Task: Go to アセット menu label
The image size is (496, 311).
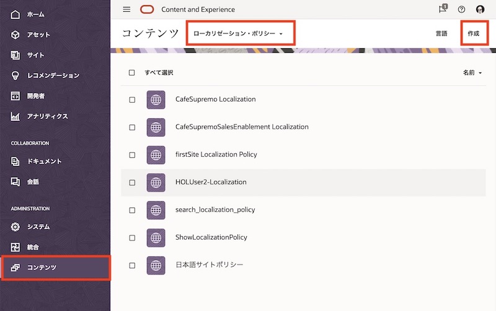Action: click(38, 35)
